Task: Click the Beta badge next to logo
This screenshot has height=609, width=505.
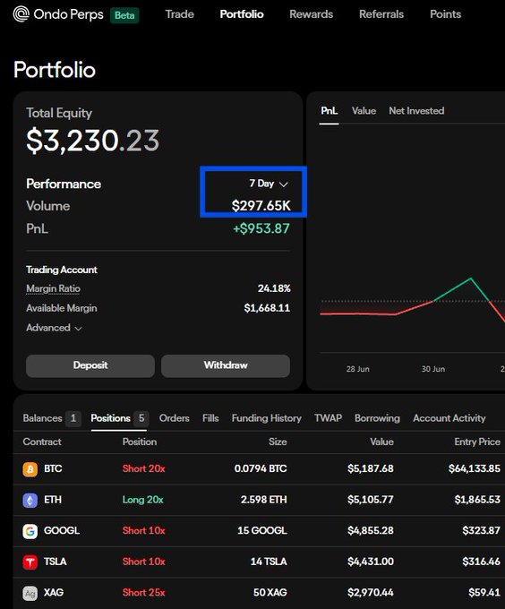Action: pos(124,15)
